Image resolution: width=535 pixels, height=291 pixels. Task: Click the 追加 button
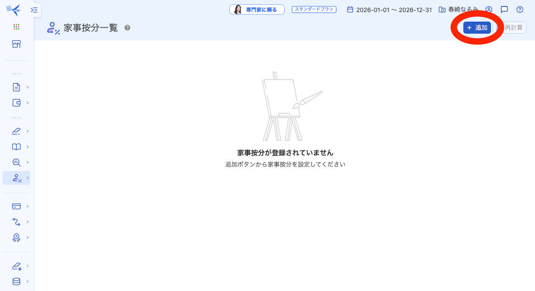coord(477,28)
